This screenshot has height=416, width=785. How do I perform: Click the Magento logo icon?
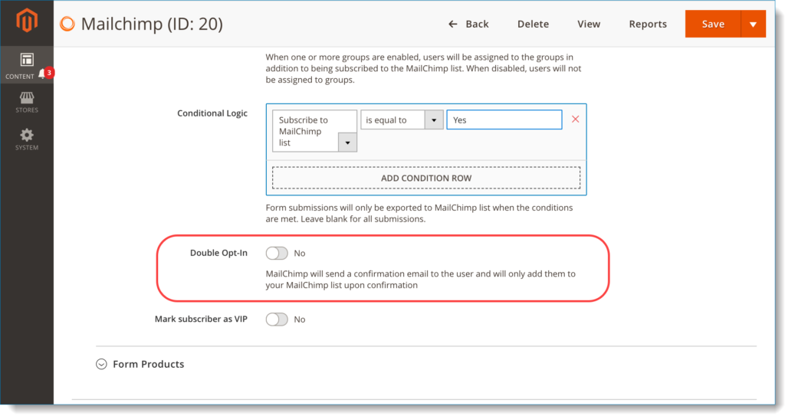27,21
